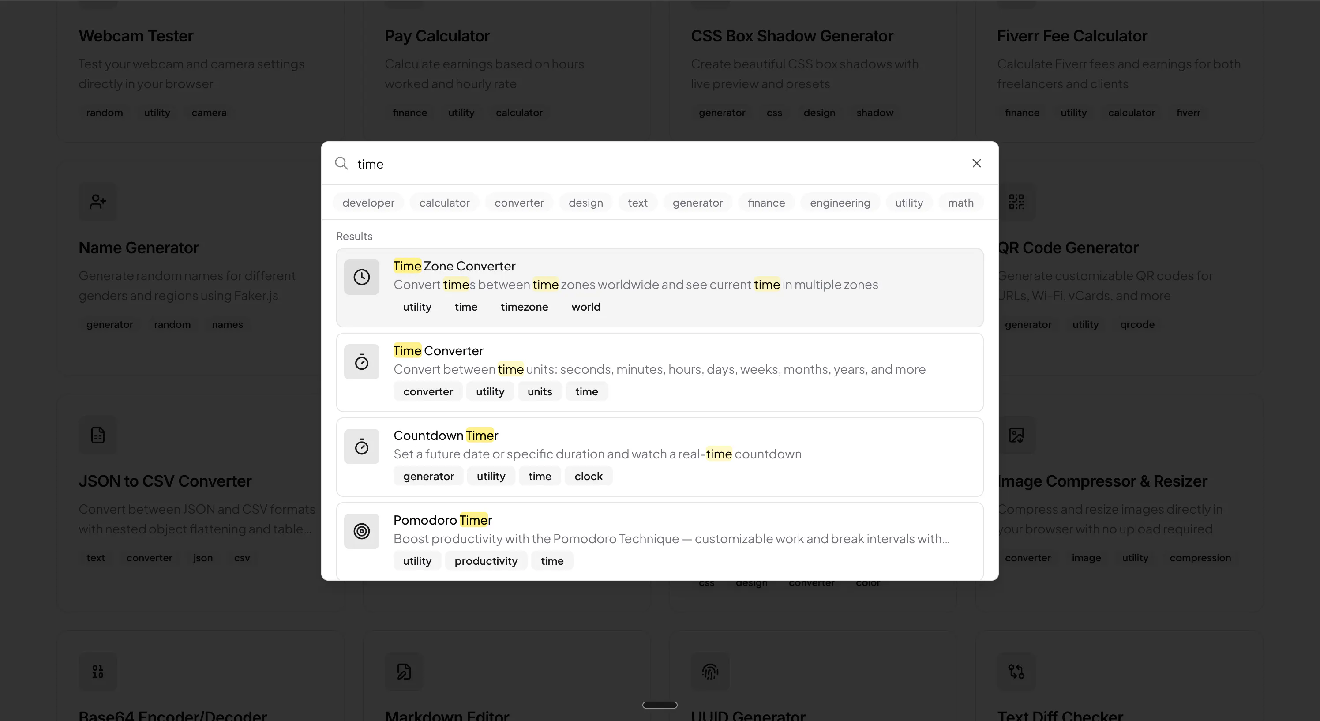Click the timer icon beside Countdown Timer

click(x=361, y=447)
